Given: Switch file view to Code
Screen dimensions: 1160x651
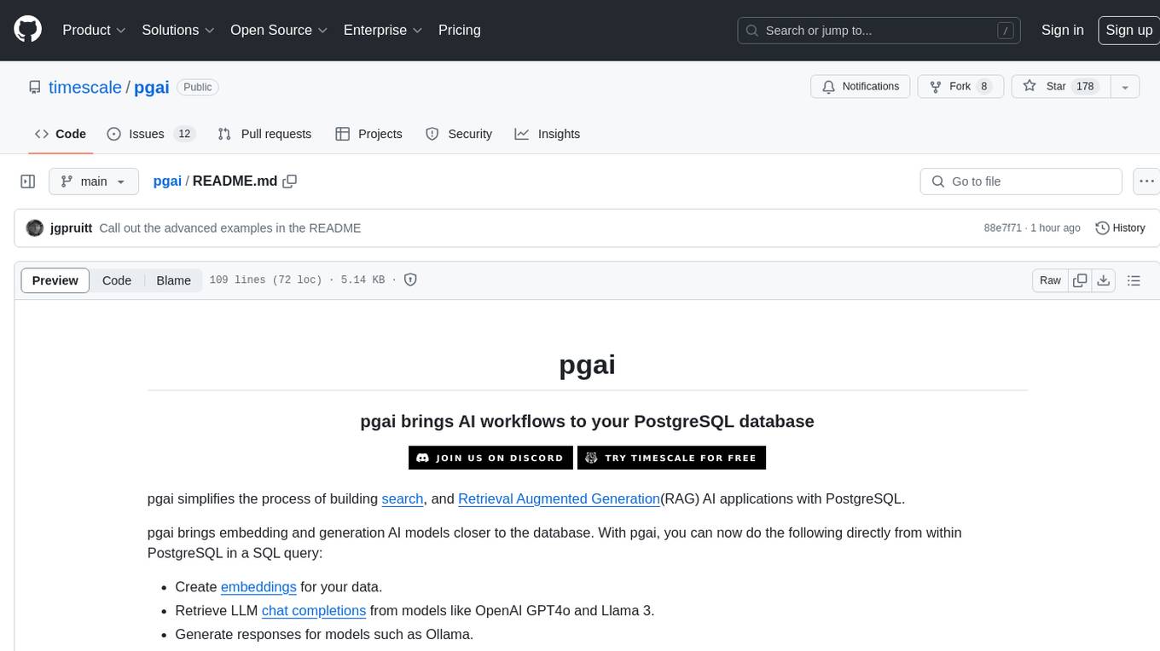Looking at the screenshot, I should (117, 280).
